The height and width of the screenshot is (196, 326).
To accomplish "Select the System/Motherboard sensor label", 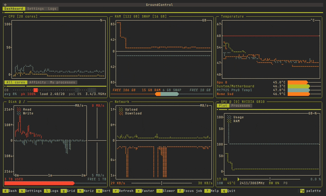I will click(x=235, y=86).
